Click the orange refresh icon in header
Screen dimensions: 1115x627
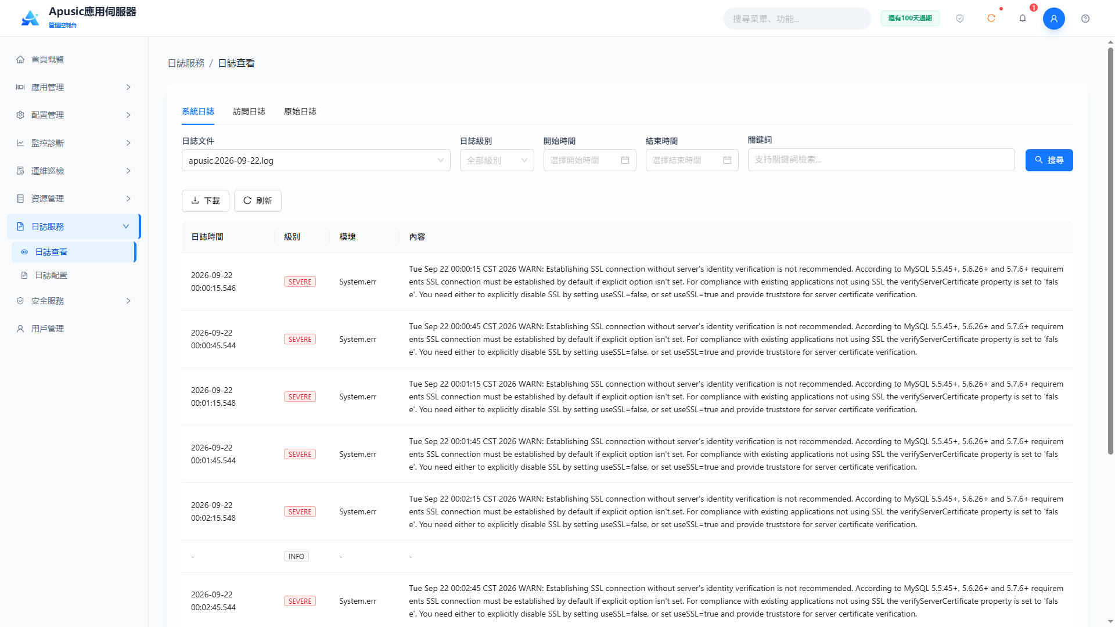991,19
